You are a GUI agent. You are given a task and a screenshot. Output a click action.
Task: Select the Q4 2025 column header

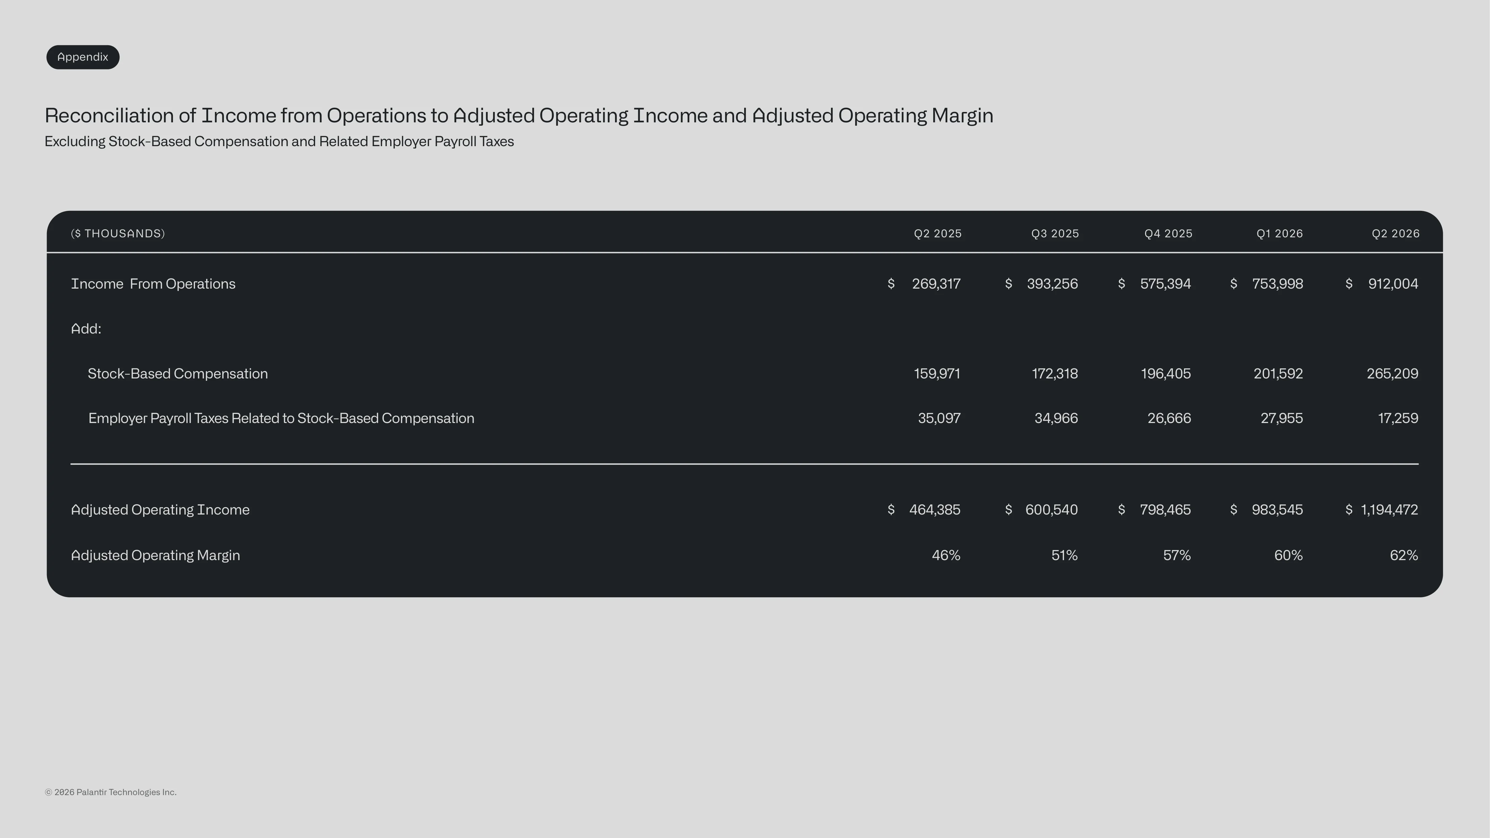tap(1169, 234)
